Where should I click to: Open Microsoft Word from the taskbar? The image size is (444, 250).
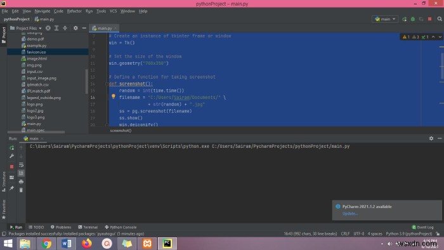(x=67, y=244)
